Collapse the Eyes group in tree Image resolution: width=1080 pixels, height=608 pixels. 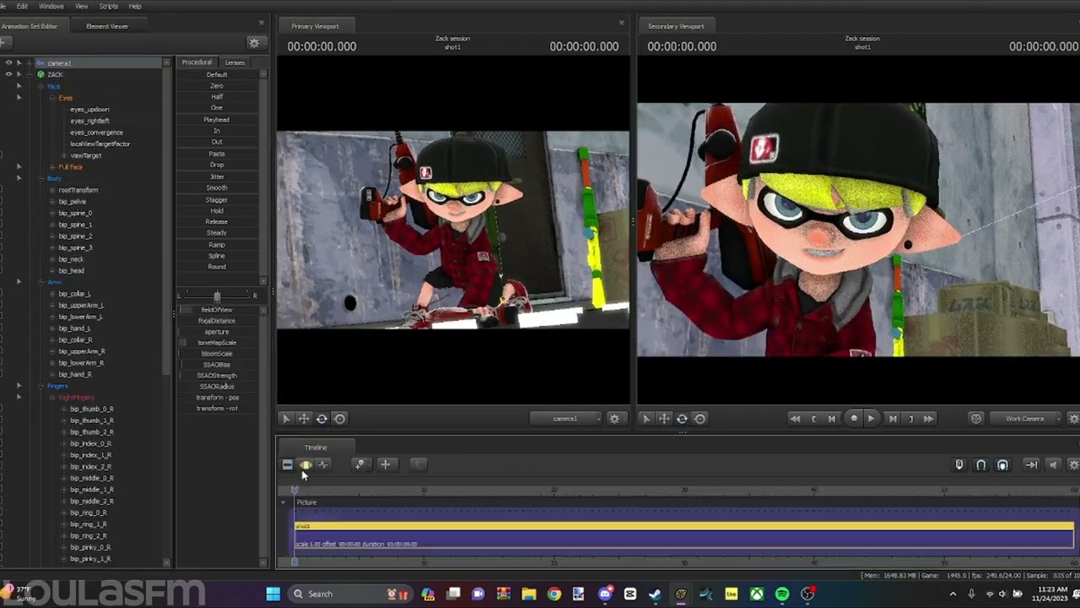coord(52,98)
